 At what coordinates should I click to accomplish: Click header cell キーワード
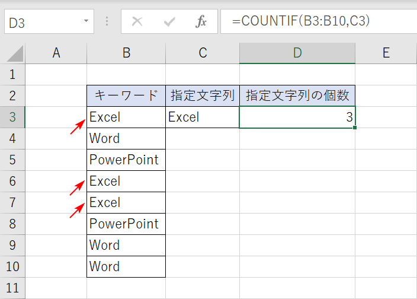tap(126, 96)
